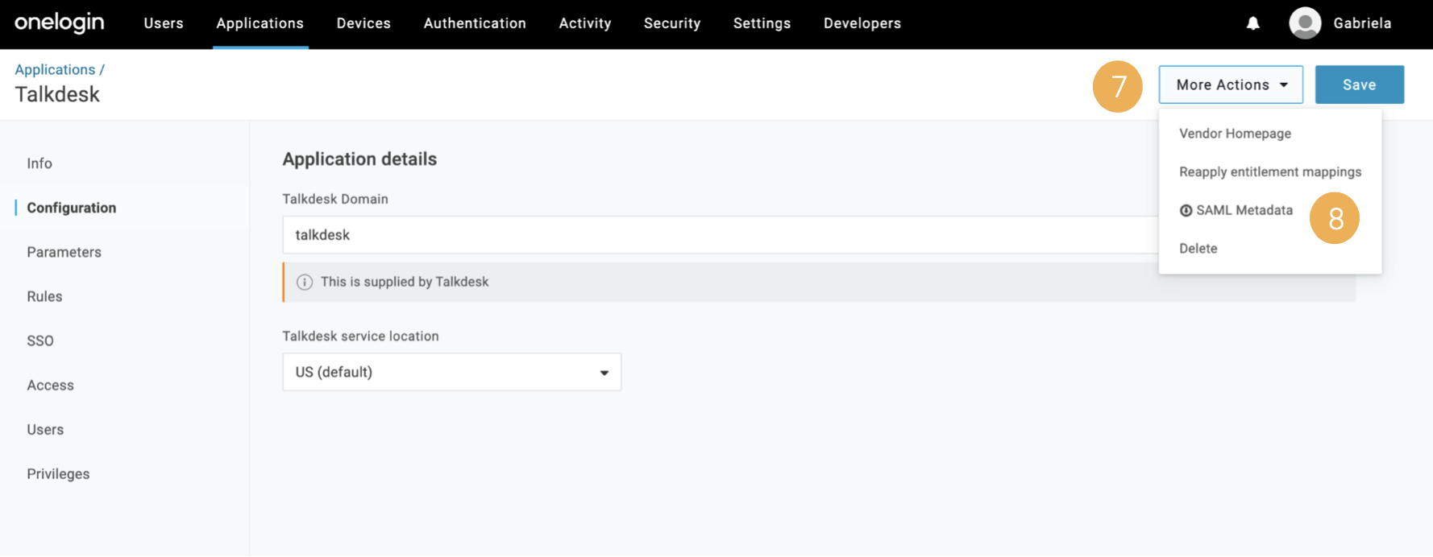Open the Rules tab
The height and width of the screenshot is (557, 1433).
point(44,296)
